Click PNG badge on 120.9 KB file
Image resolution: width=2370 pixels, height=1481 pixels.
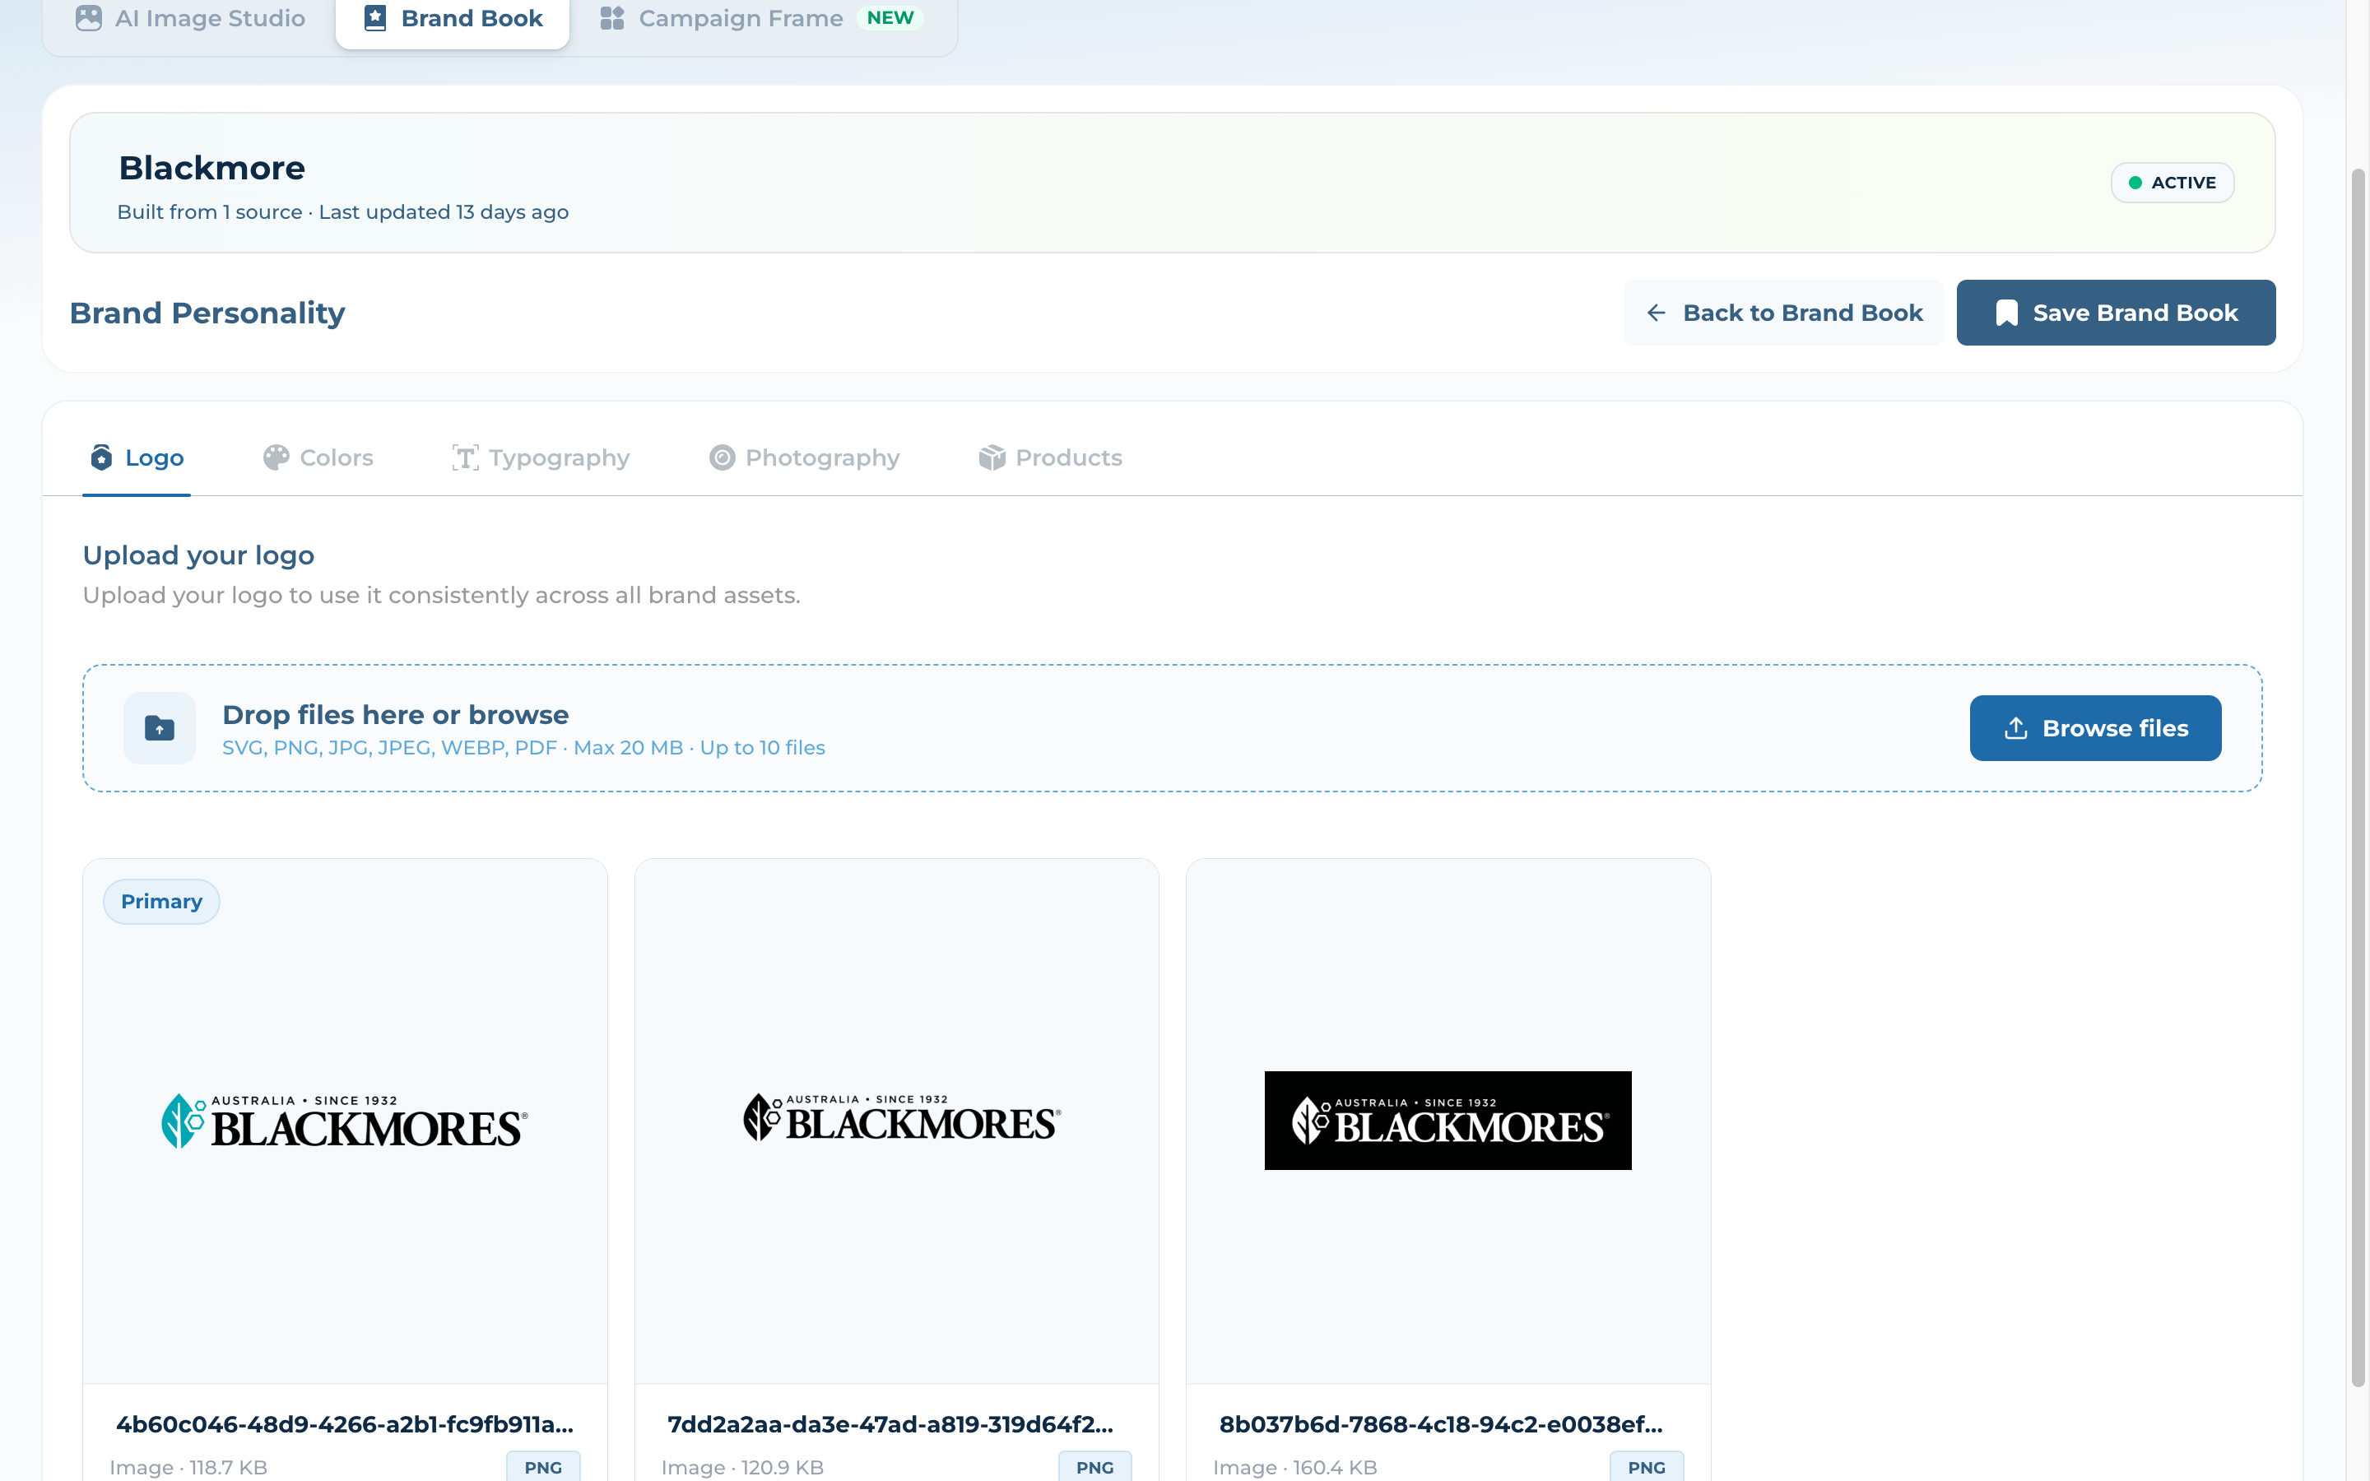[1095, 1466]
